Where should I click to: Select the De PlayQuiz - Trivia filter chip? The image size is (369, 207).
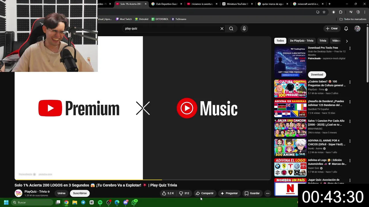click(x=302, y=41)
